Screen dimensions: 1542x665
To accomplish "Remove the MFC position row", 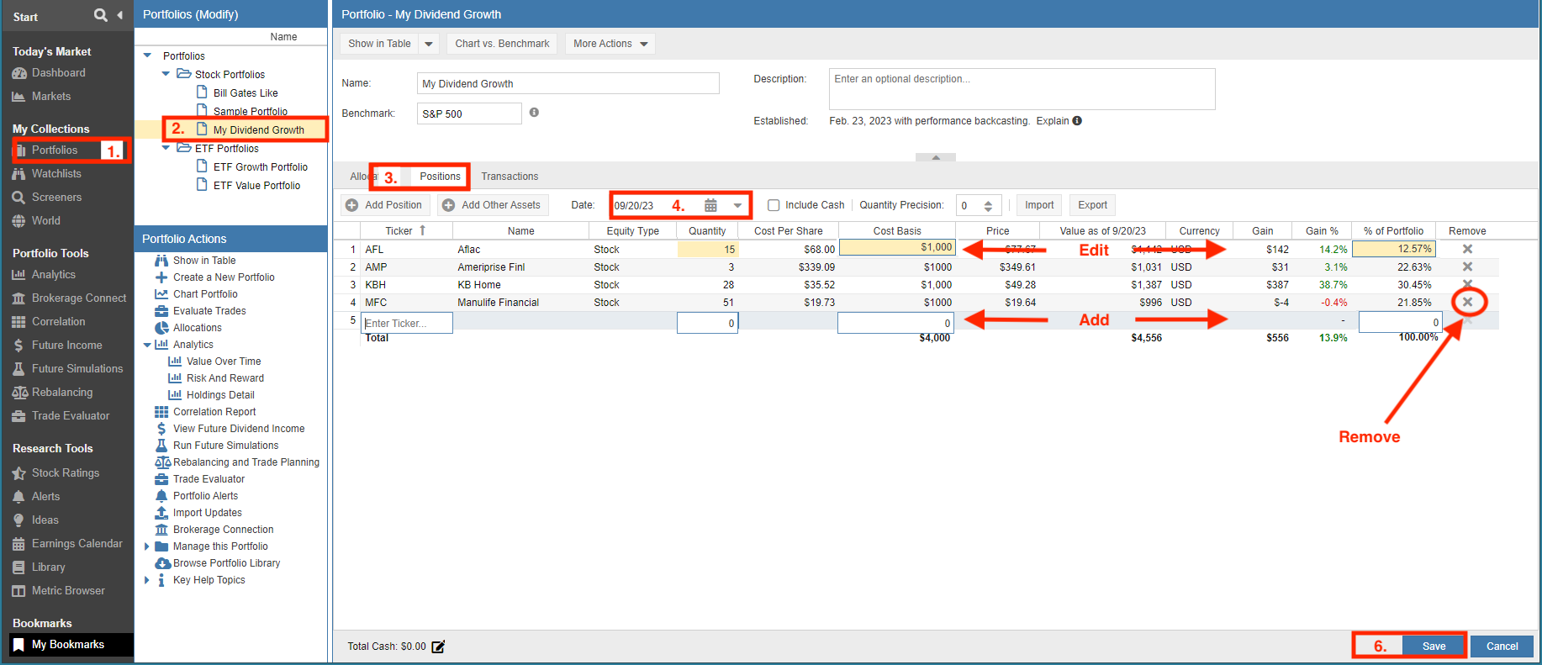I will click(1467, 302).
